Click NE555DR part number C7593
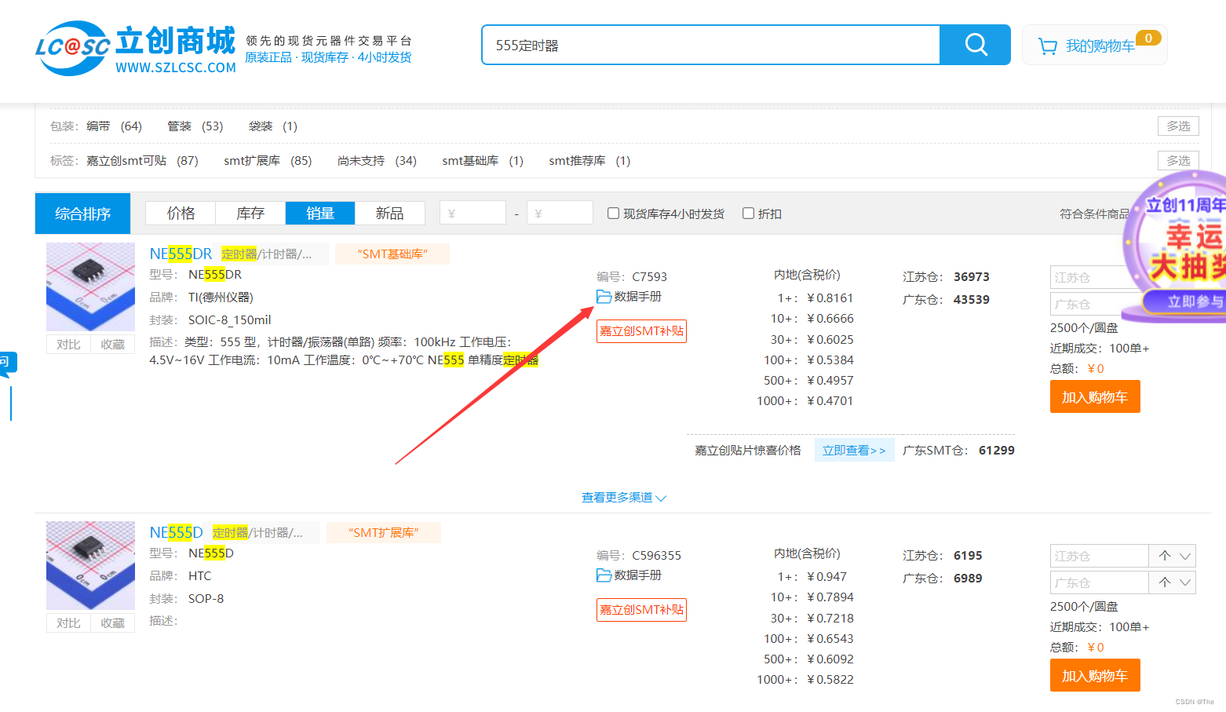The image size is (1226, 712). coord(649,276)
